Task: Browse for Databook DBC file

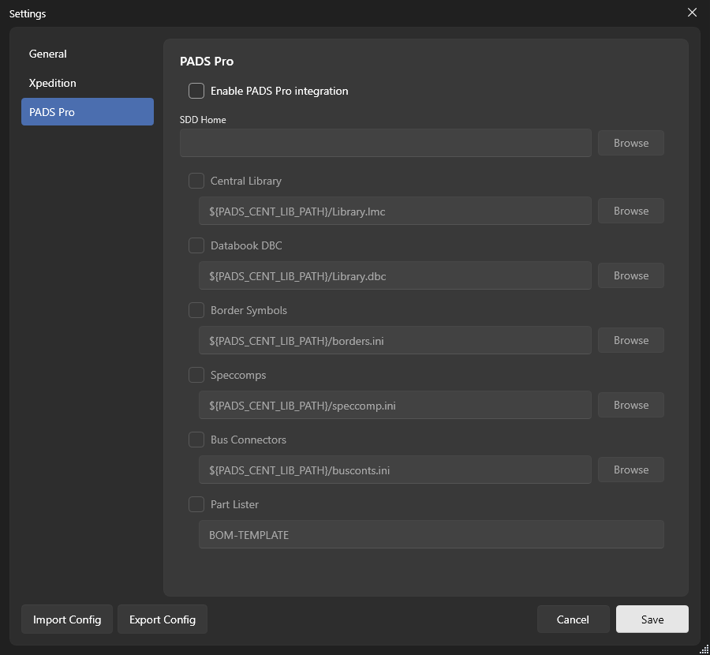Action: tap(631, 276)
